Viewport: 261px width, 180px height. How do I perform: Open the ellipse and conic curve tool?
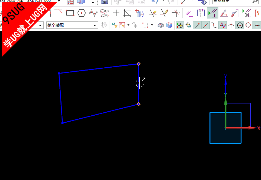(105, 13)
